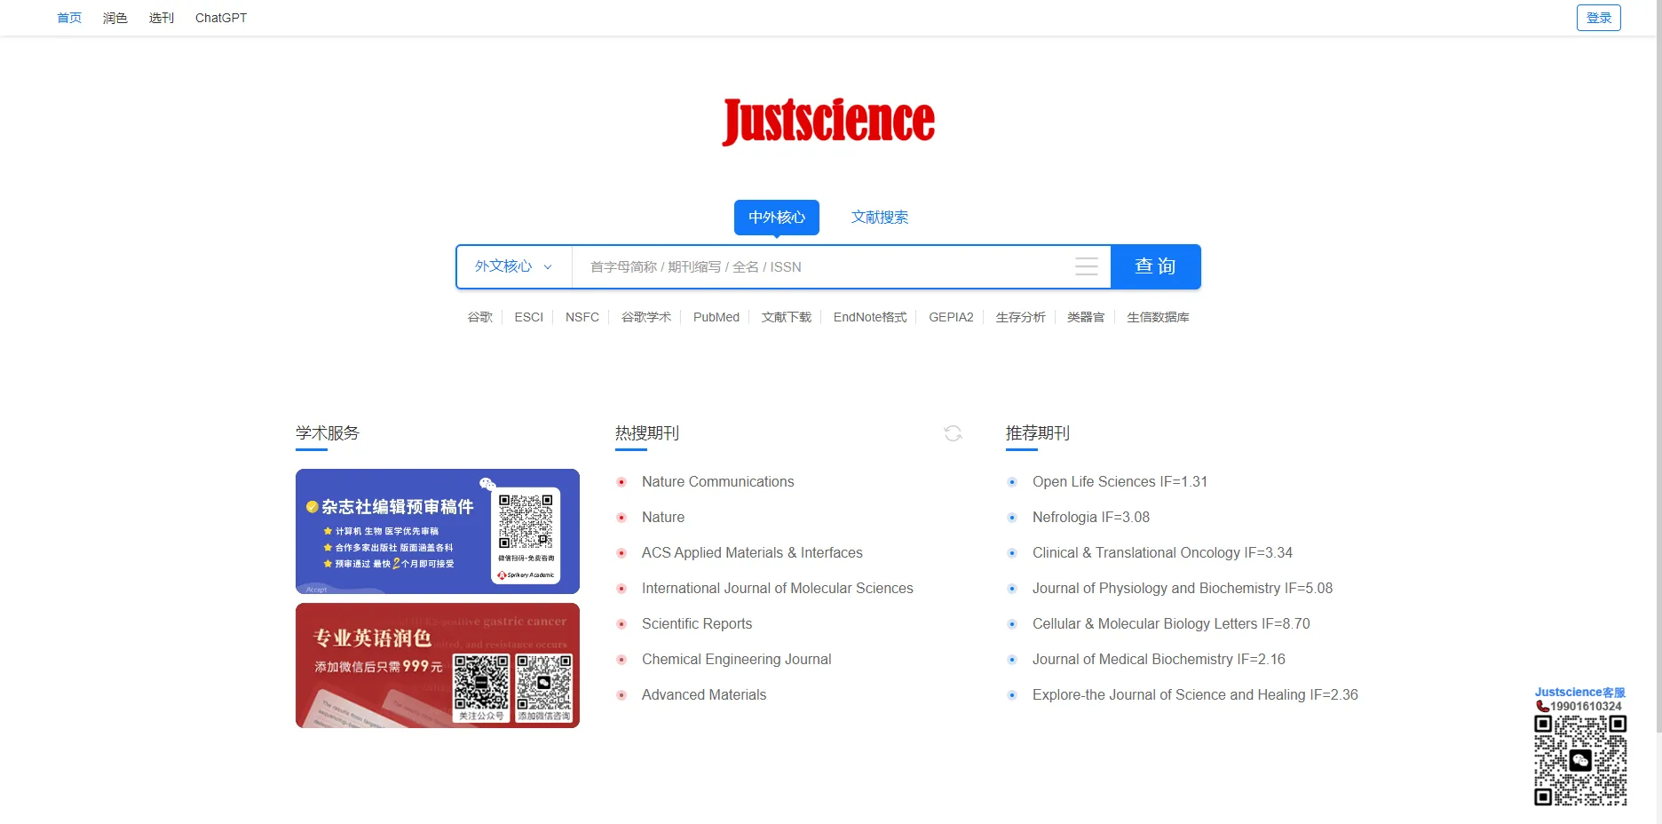
Task: Open Advanced Materials journal
Action: click(x=704, y=695)
